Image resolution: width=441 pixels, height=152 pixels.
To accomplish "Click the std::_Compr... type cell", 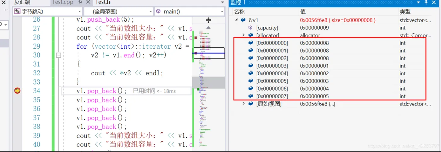I will pos(415,35).
